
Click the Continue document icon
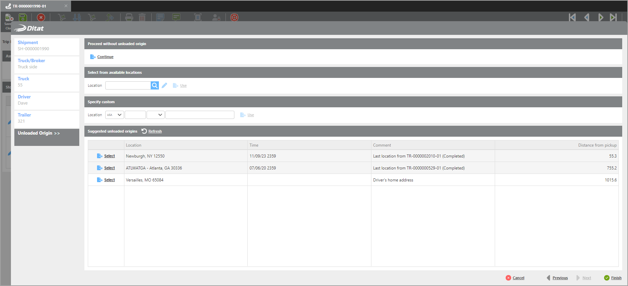click(93, 57)
